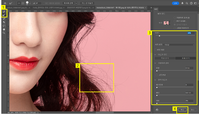Viewport: 199px width, 114px height.
Task: Enable the 가장자리 표시 (Show Edge) checkbox
Action: 175,17
